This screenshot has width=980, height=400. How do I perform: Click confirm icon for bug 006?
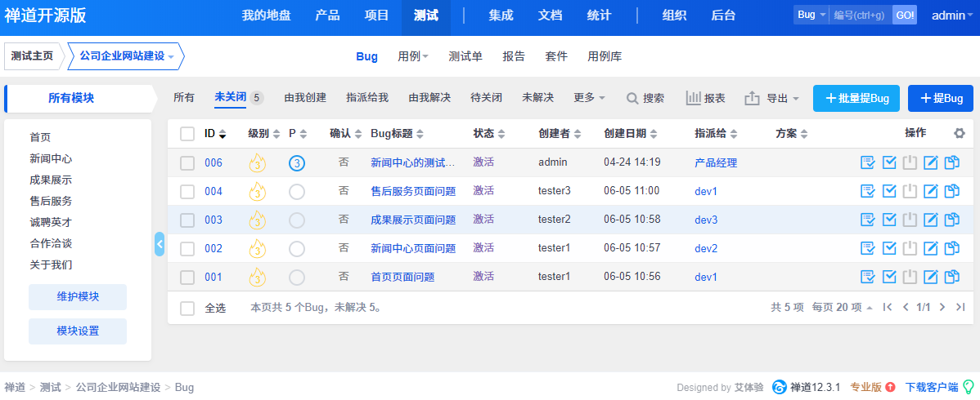pos(868,162)
